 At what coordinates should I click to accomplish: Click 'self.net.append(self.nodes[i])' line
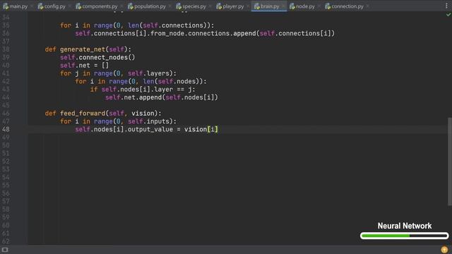click(162, 97)
